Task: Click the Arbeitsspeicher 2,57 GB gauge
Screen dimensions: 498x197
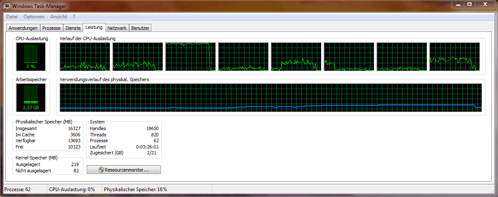Action: pyautogui.click(x=31, y=98)
